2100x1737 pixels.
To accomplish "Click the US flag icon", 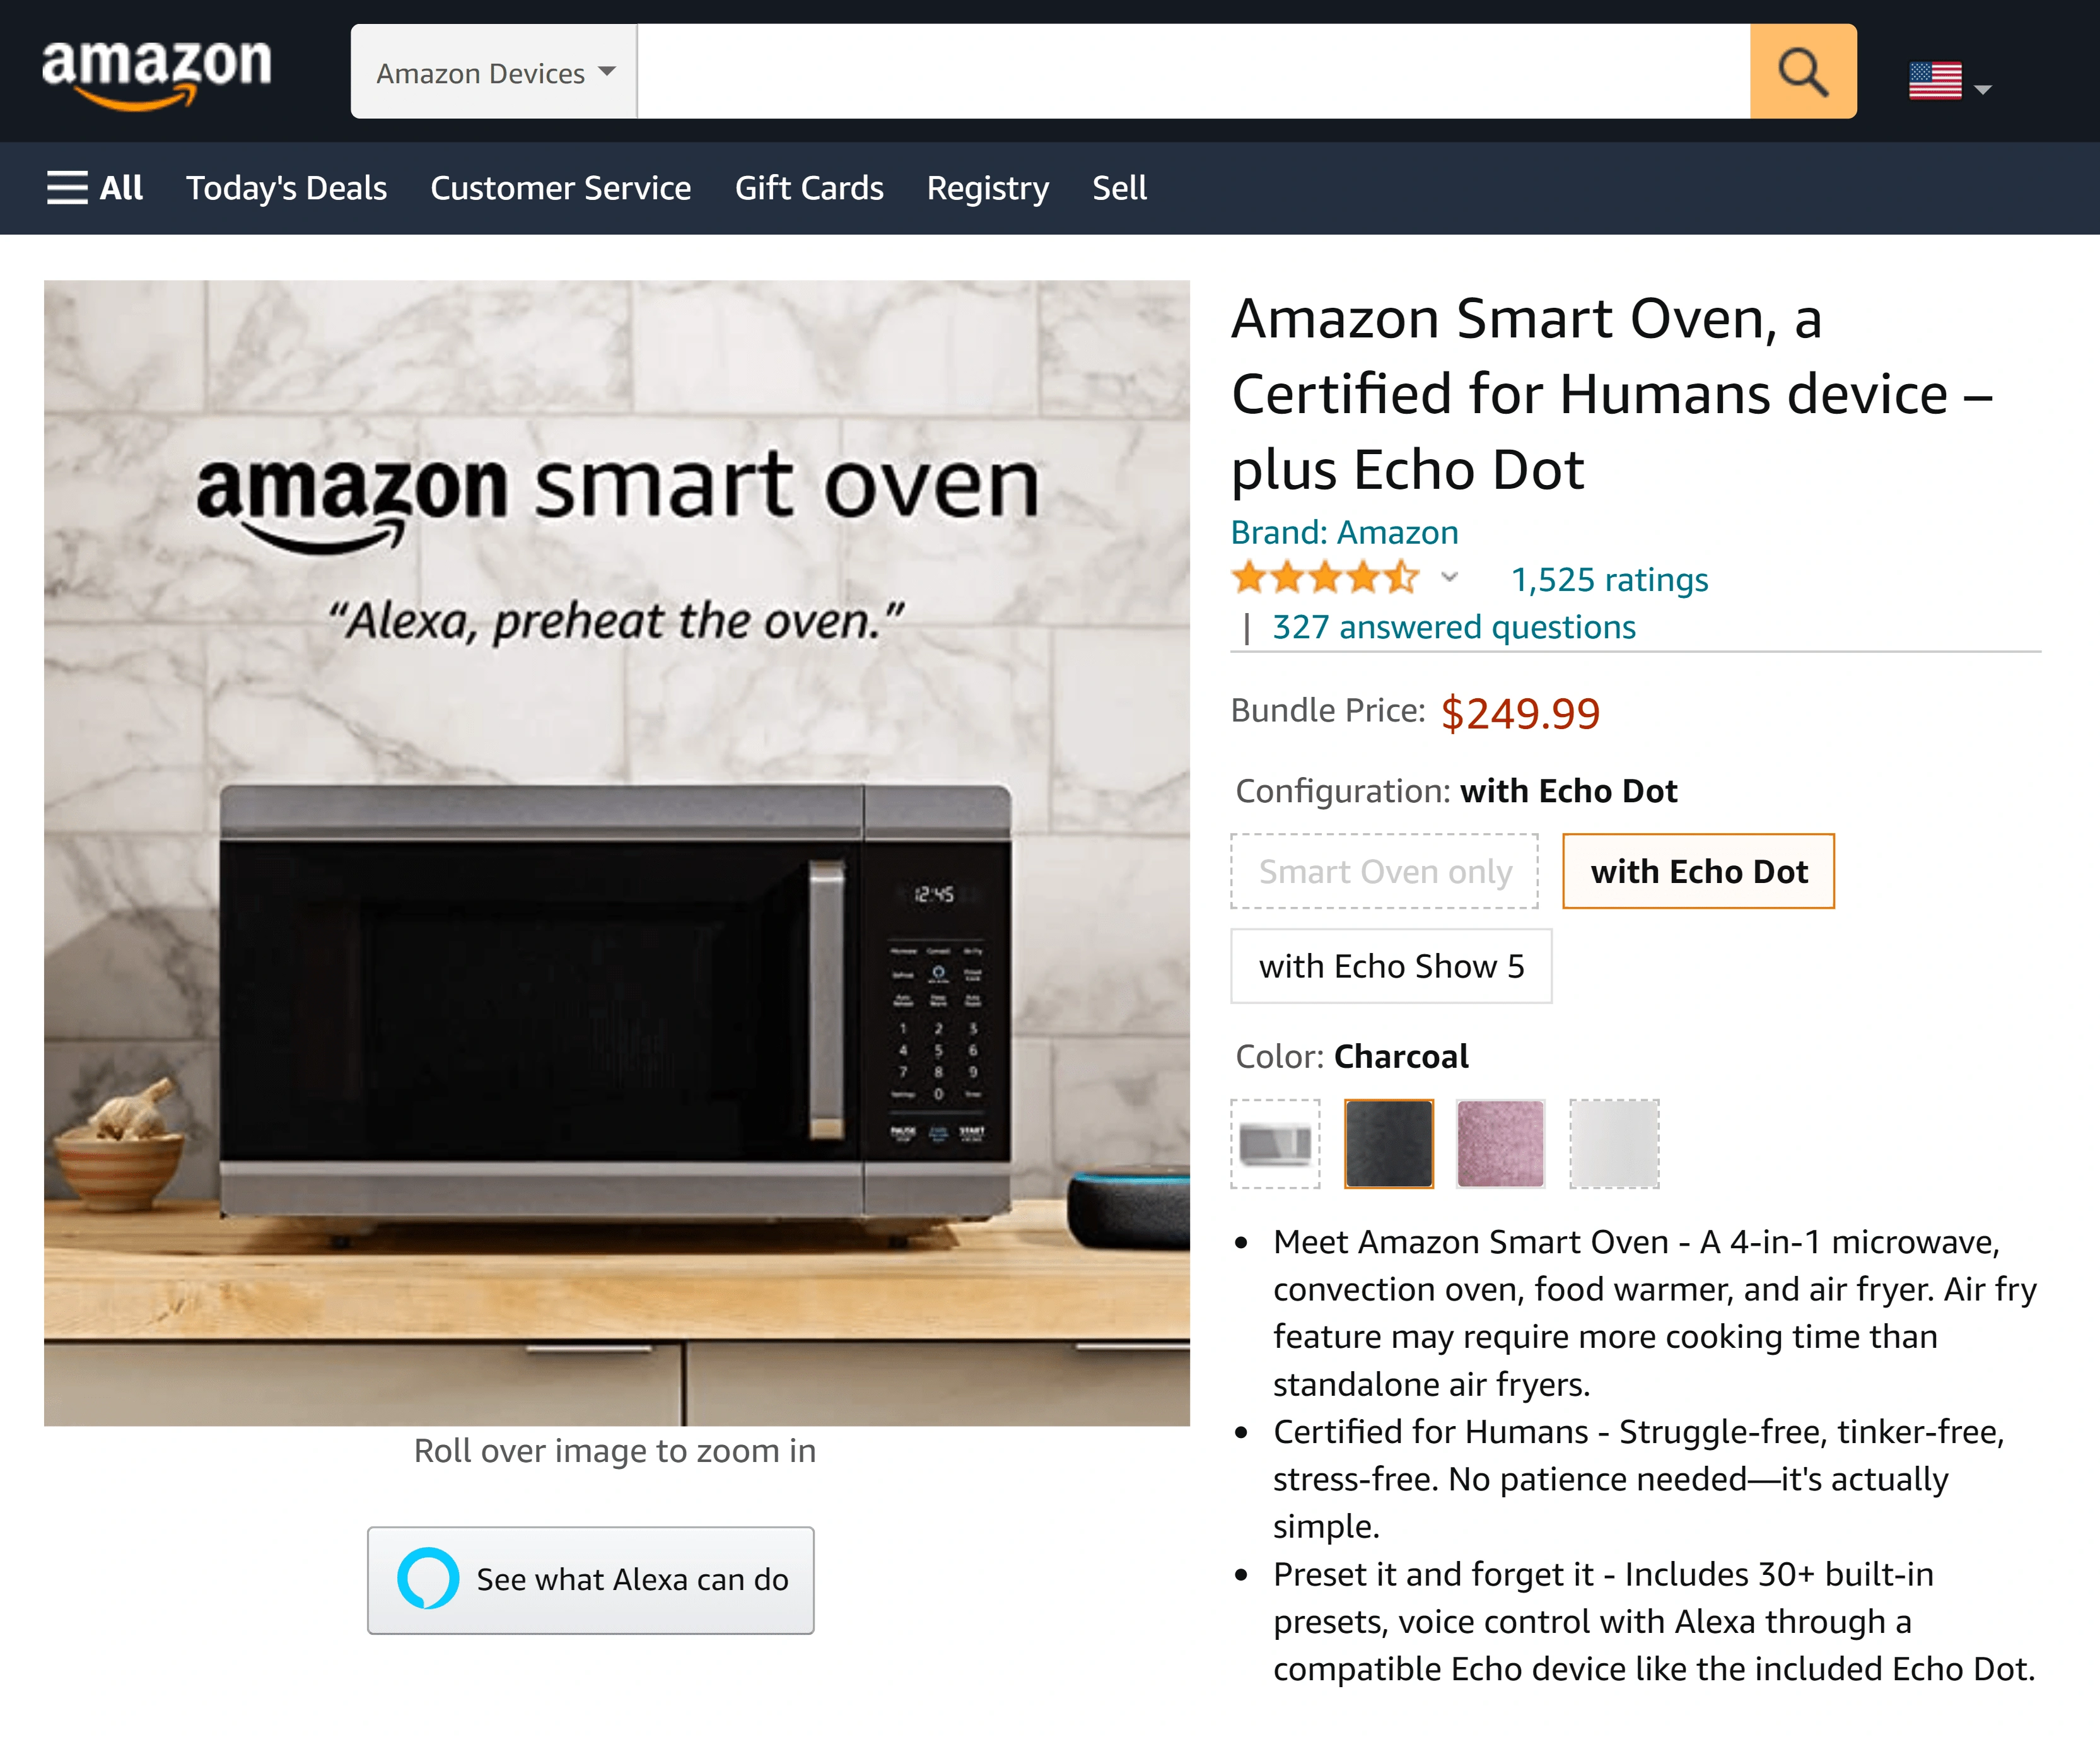I will (x=1935, y=81).
